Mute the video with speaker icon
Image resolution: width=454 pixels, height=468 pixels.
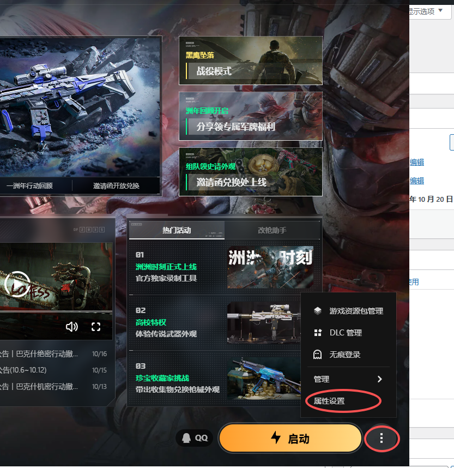point(71,327)
